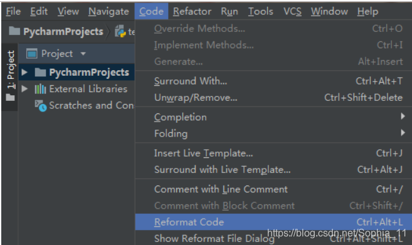Image resolution: width=412 pixels, height=245 pixels.
Task: Select Comment with Line Comment
Action: coord(273,189)
